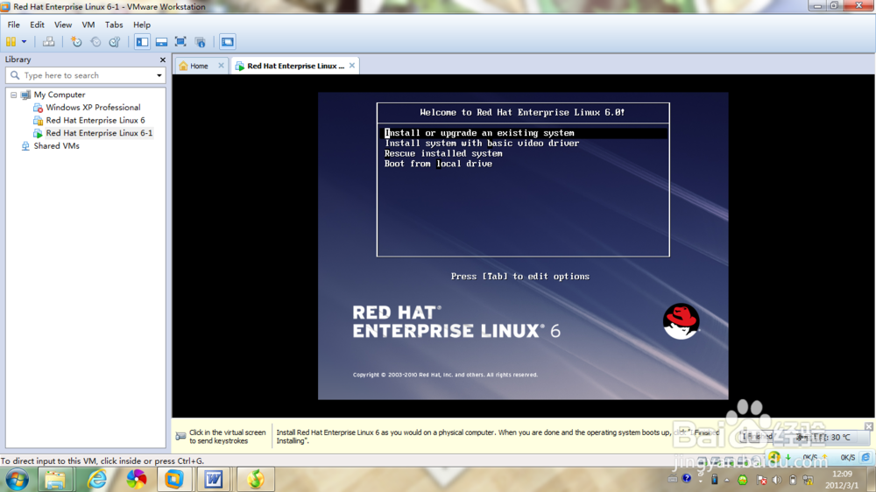The width and height of the screenshot is (876, 492).
Task: Select My Computer in the library
Action: click(x=60, y=95)
